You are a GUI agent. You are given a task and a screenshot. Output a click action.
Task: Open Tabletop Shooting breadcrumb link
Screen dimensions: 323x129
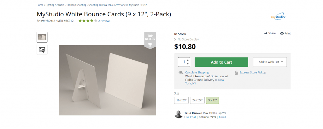(76, 5)
